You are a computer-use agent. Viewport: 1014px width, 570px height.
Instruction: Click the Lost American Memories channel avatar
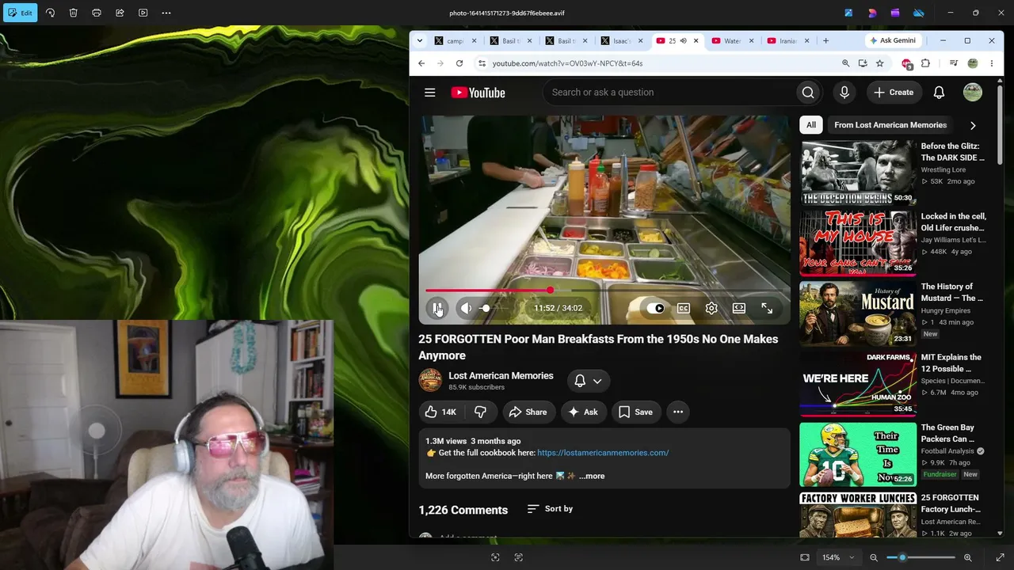[x=430, y=380]
